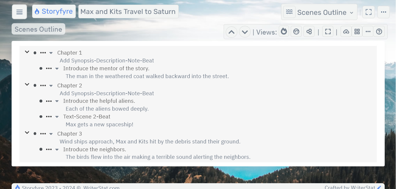Collapse the Chapter 1 tree node
Screen dimensions: 396x189
(x=27, y=52)
